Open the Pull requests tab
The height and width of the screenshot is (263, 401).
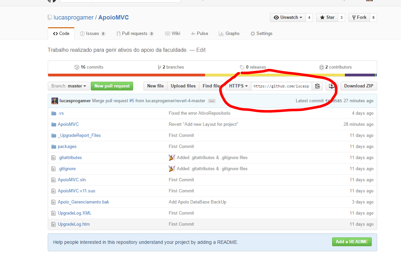click(x=135, y=34)
